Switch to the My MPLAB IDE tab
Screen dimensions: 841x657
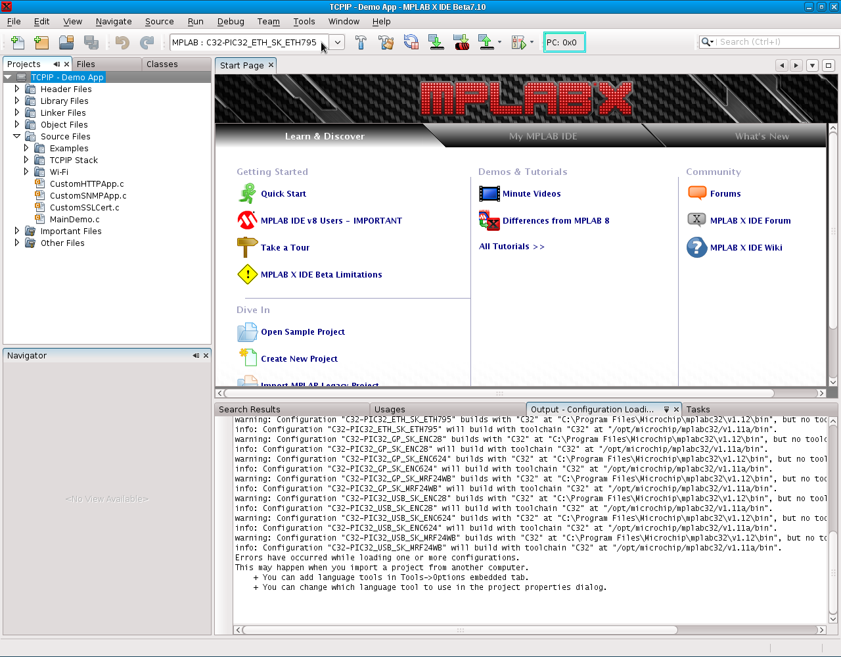543,136
